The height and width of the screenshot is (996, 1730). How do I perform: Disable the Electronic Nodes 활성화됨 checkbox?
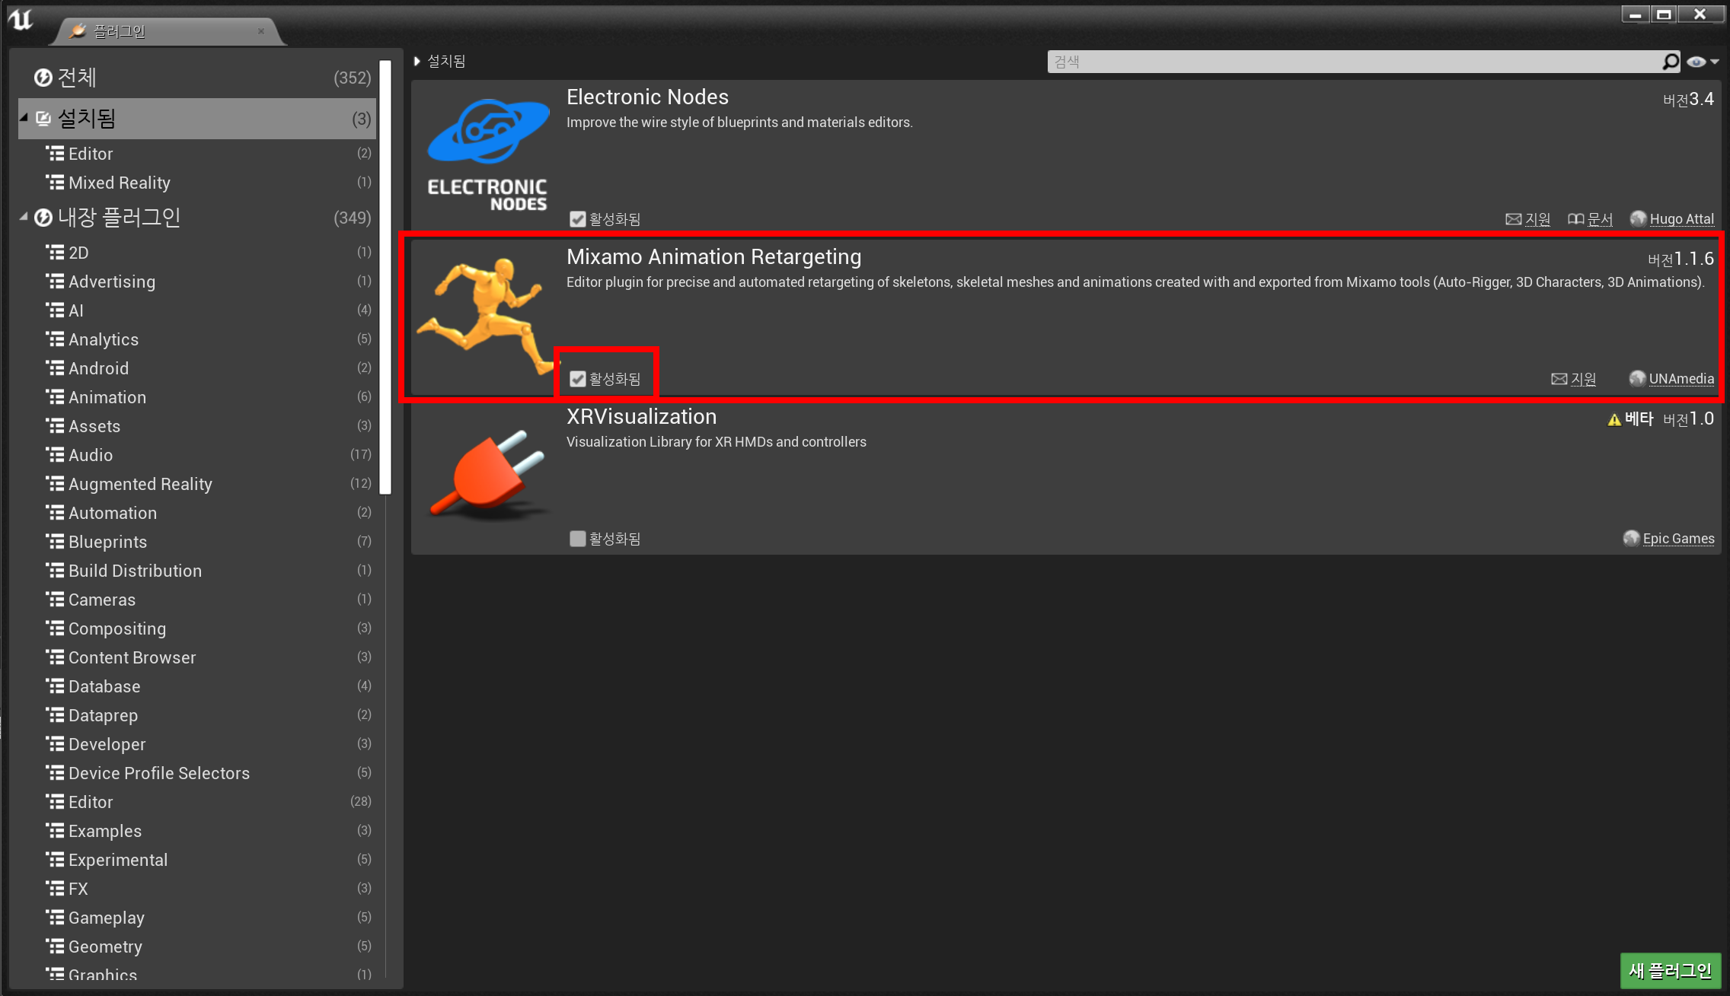(x=578, y=219)
